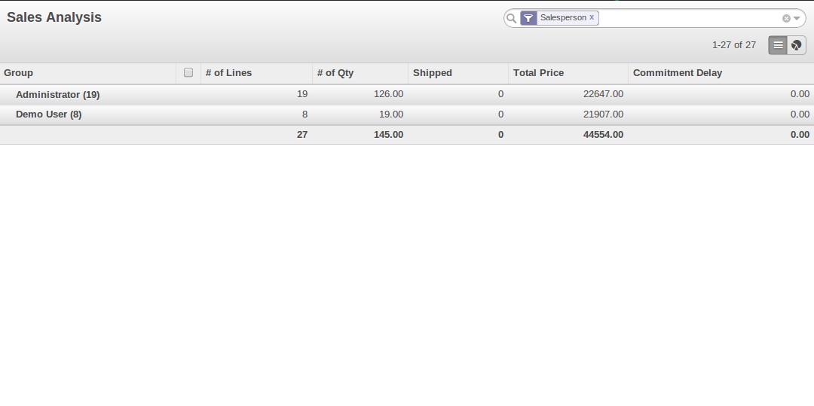Screen dimensions: 814x406
Task: Sort by Commitment Delay column
Action: (x=678, y=73)
